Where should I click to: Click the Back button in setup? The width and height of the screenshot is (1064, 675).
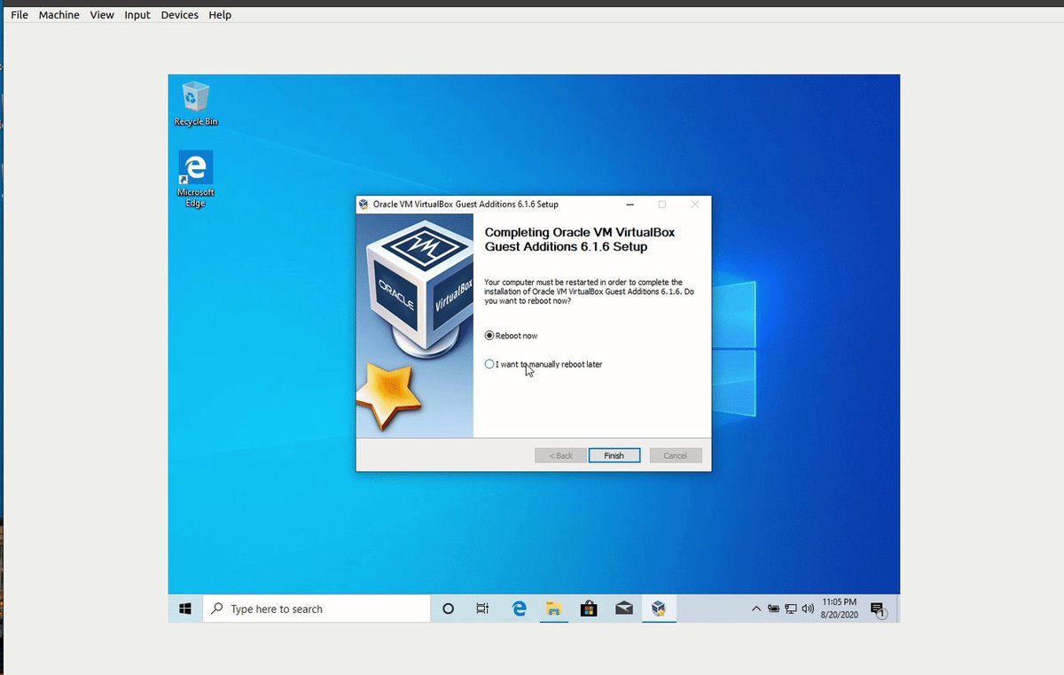[560, 455]
